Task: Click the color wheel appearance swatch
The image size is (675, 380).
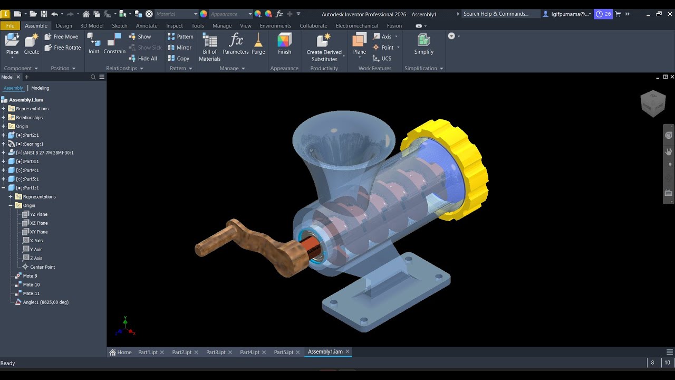Action: tap(204, 14)
